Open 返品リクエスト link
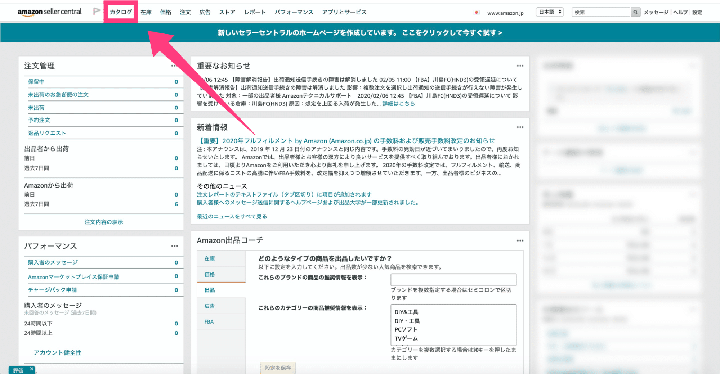720x374 pixels. click(47, 133)
